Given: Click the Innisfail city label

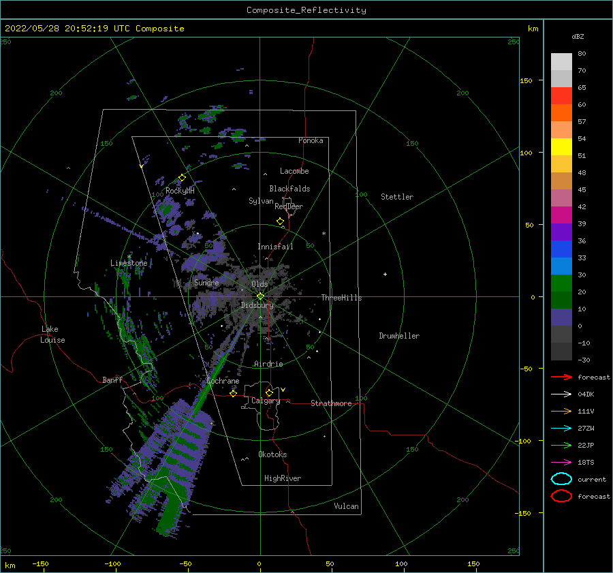Looking at the screenshot, I should point(275,247).
